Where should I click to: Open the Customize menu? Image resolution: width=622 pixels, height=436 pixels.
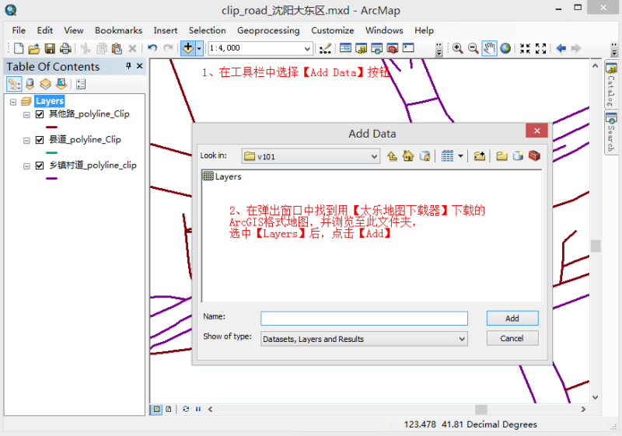333,30
